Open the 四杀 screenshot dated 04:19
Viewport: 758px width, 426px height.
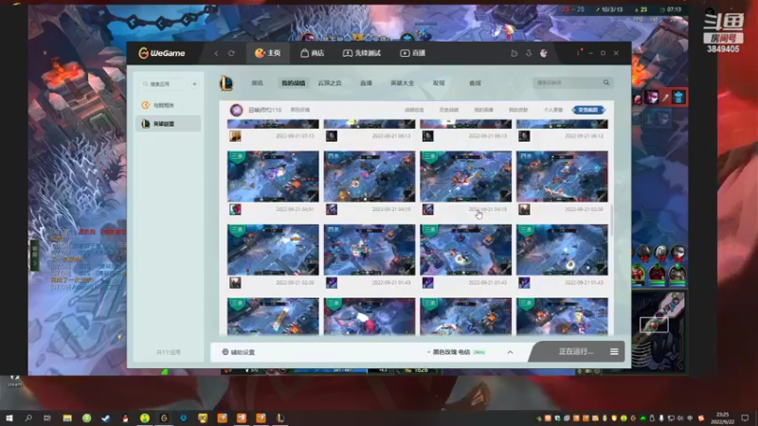370,176
